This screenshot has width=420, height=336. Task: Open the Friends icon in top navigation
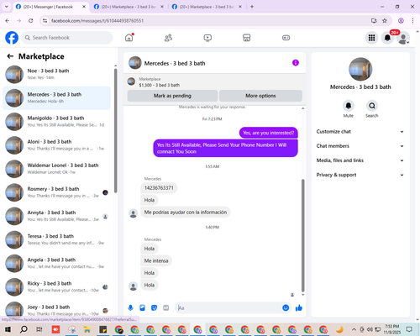pyautogui.click(x=168, y=38)
